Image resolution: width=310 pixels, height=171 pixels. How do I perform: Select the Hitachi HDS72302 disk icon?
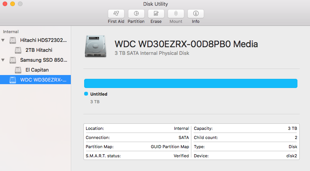click(13, 40)
